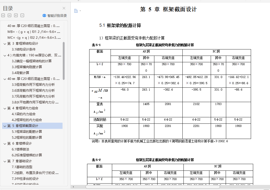Click the expand-all down-chevron icon in 目录 panel
This screenshot has height=190, width=270.
[x=3, y=15]
